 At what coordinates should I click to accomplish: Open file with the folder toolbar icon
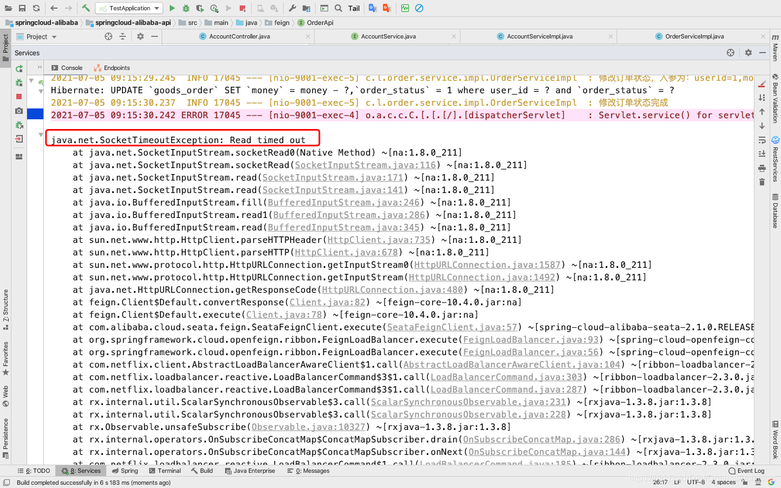pyautogui.click(x=8, y=8)
